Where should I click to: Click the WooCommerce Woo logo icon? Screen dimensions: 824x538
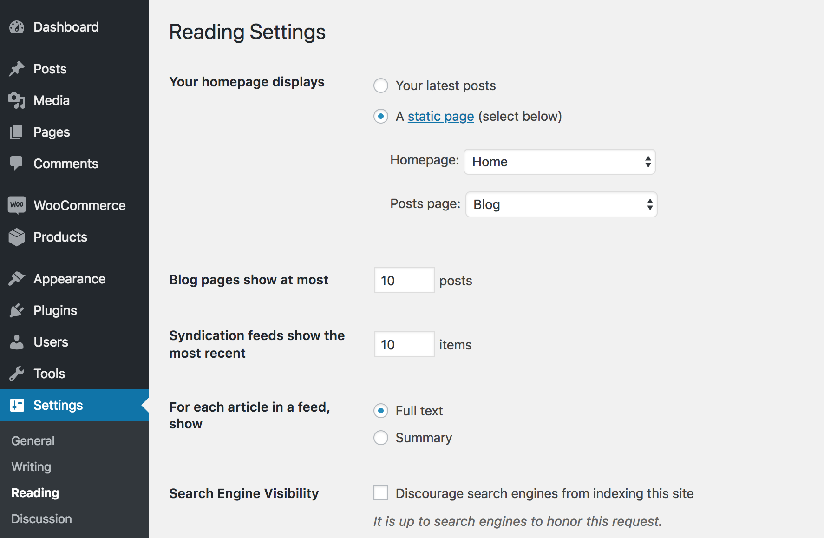[x=17, y=205]
